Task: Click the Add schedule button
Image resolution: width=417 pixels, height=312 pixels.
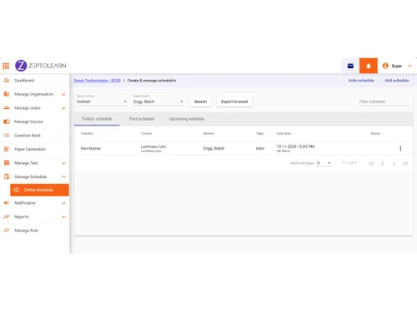Action: 397,81
